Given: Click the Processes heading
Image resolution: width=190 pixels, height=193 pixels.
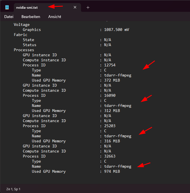Looking at the screenshot, I should pyautogui.click(x=24, y=50).
